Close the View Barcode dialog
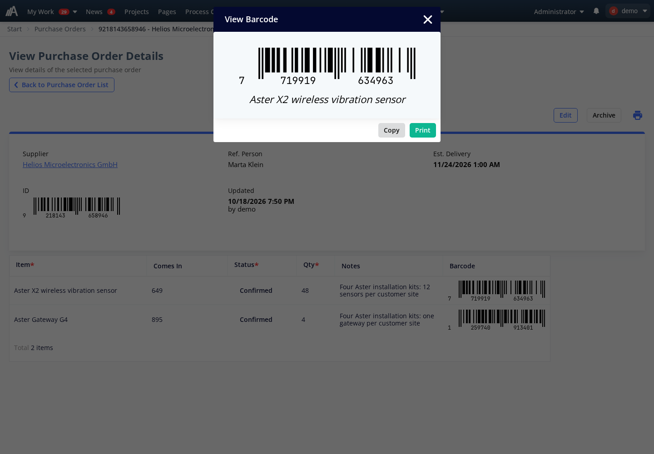654x454 pixels. coord(427,20)
